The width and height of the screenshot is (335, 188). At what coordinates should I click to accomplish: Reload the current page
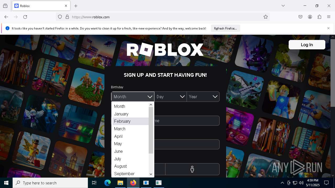(x=25, y=17)
